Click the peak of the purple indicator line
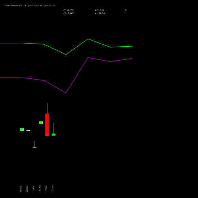Viewport: 198px width, 198px height. [x=88, y=57]
